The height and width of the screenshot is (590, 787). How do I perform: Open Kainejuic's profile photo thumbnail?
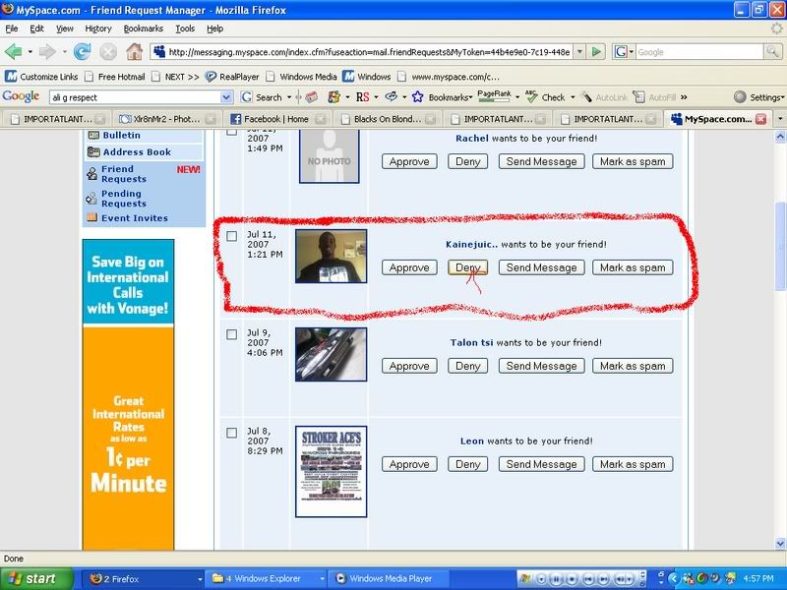click(x=331, y=256)
